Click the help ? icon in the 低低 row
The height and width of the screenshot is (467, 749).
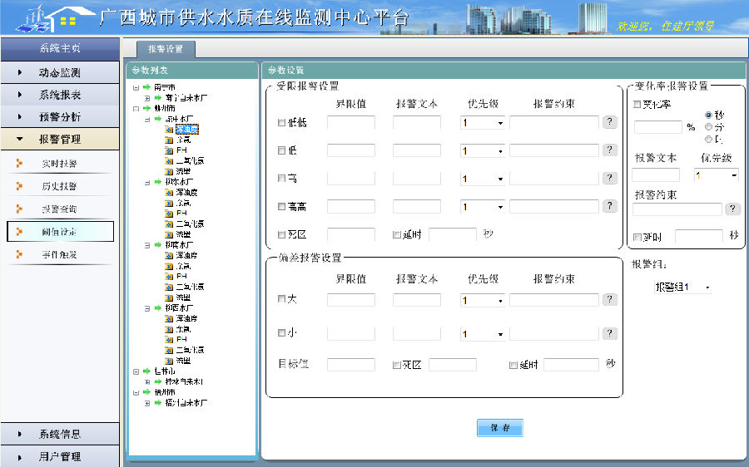pyautogui.click(x=609, y=122)
